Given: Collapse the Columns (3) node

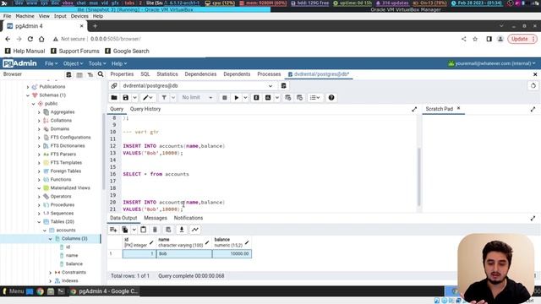Looking at the screenshot, I should click(51, 239).
